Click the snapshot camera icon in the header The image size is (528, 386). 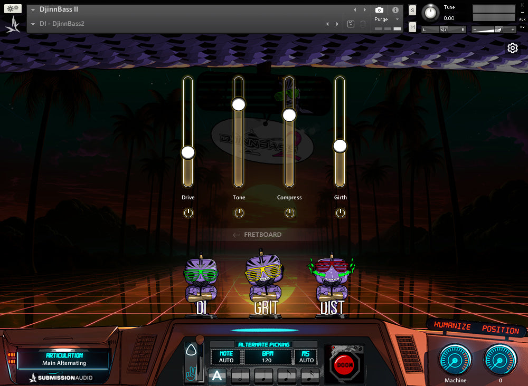[379, 9]
